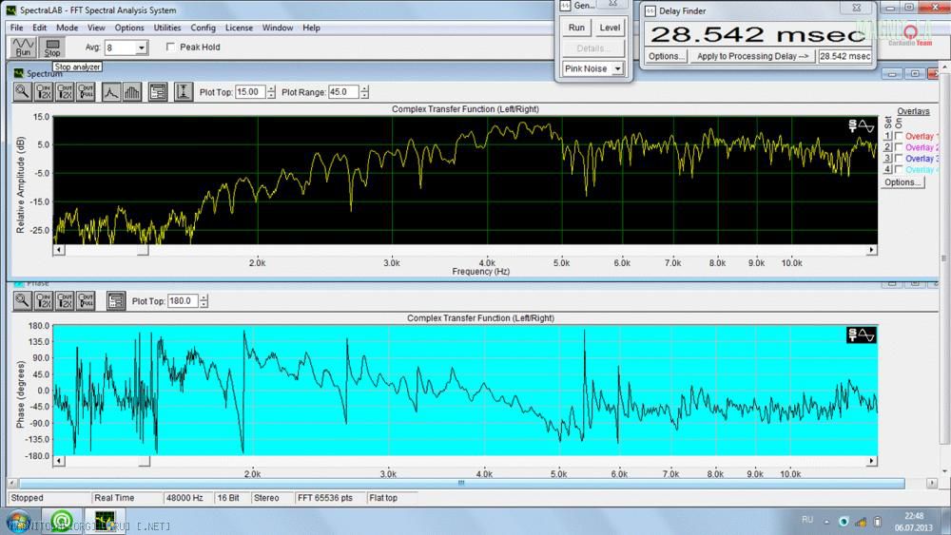
Task: Open the Mode menu
Action: (x=67, y=28)
